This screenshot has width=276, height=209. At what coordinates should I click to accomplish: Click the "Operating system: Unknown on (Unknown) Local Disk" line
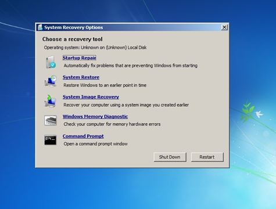coord(95,48)
